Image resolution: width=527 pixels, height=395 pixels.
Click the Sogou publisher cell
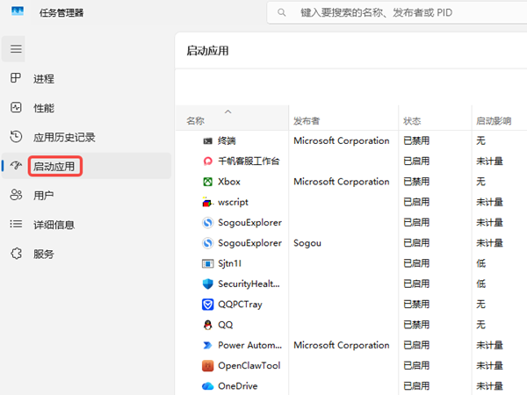click(x=307, y=243)
